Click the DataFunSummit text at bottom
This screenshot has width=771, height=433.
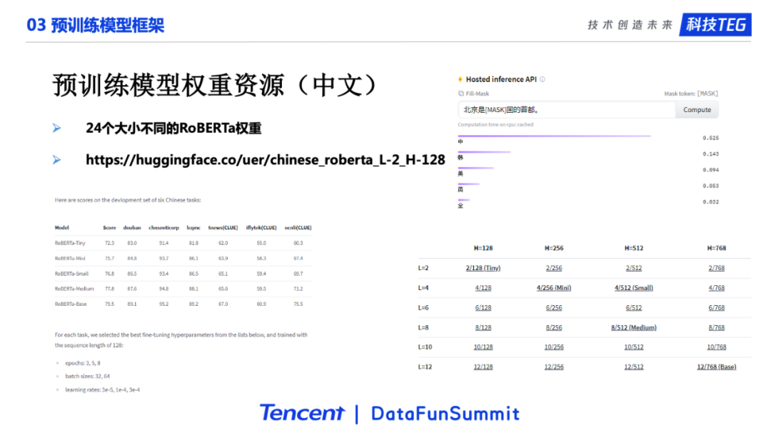[445, 413]
